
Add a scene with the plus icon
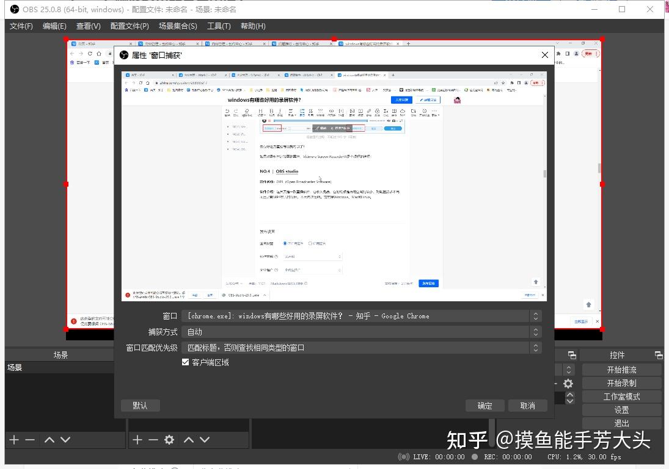pyautogui.click(x=14, y=440)
